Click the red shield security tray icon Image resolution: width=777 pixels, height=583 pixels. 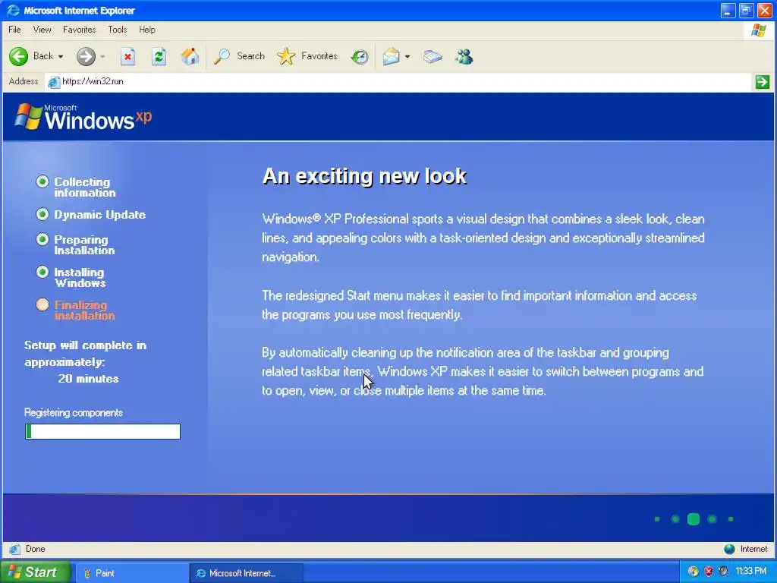(x=709, y=571)
